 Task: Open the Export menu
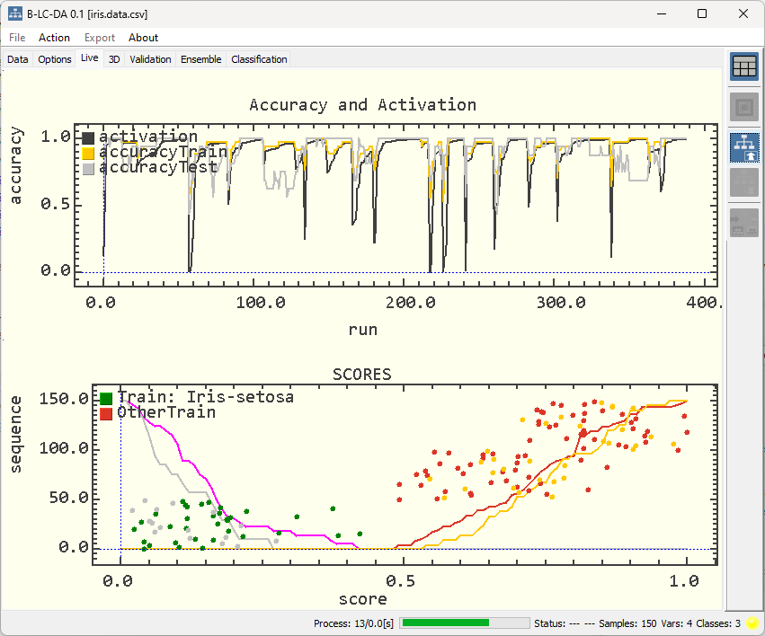coord(99,37)
